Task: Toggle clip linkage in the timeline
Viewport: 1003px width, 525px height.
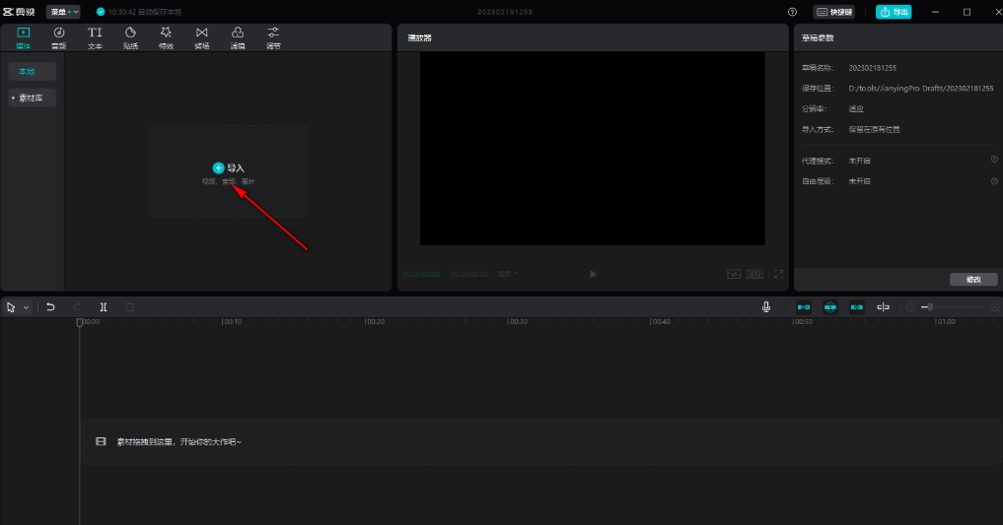Action: tap(856, 307)
